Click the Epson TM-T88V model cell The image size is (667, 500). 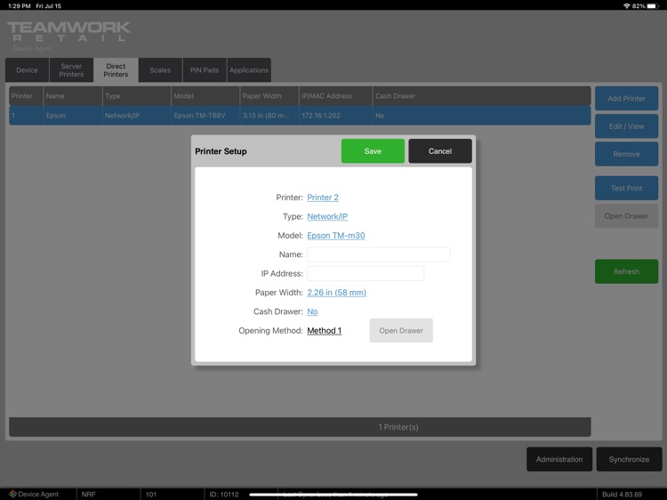click(x=205, y=116)
